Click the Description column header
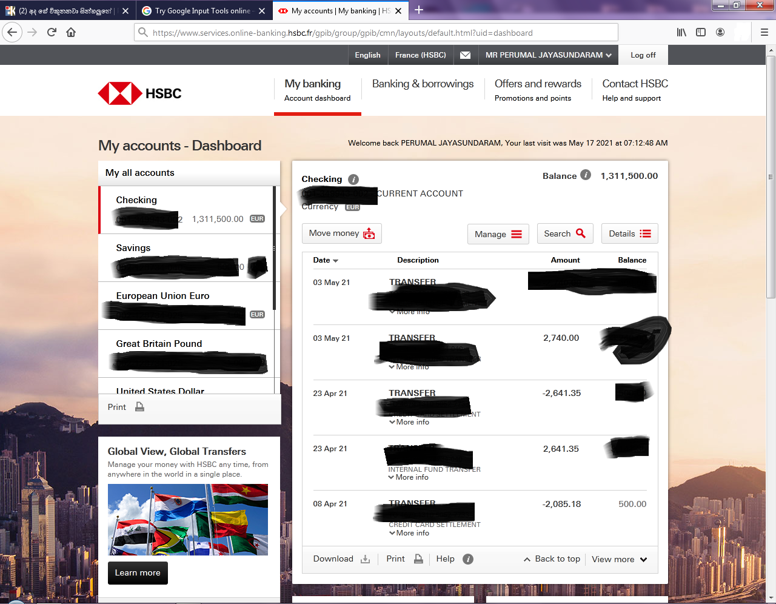This screenshot has width=776, height=604. click(x=418, y=260)
